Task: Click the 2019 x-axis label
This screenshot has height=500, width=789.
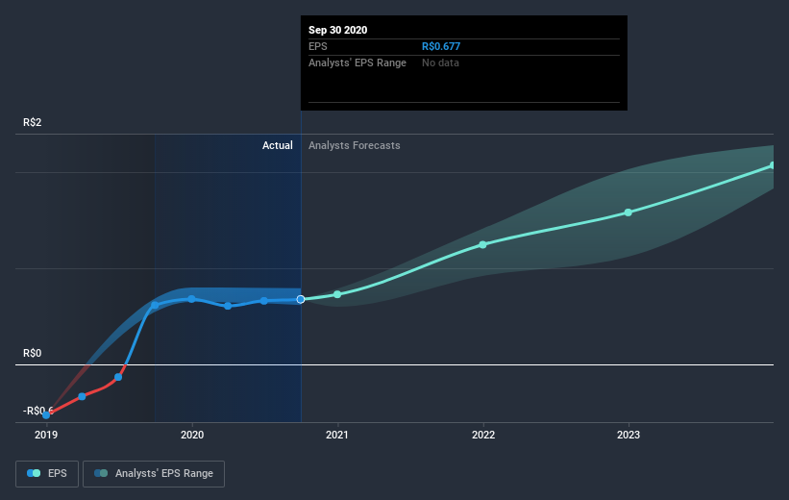Action: click(x=46, y=435)
